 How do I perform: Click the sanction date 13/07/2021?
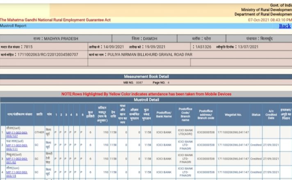coord(248,47)
